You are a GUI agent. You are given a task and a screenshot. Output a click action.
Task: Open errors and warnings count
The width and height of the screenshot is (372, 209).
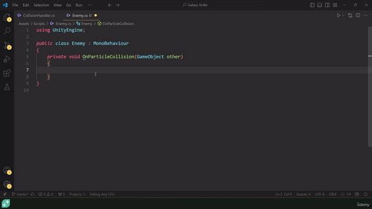pyautogui.click(x=46, y=194)
